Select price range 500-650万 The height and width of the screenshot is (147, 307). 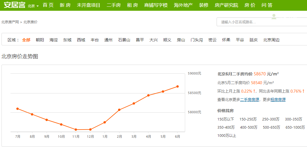(x=271, y=127)
